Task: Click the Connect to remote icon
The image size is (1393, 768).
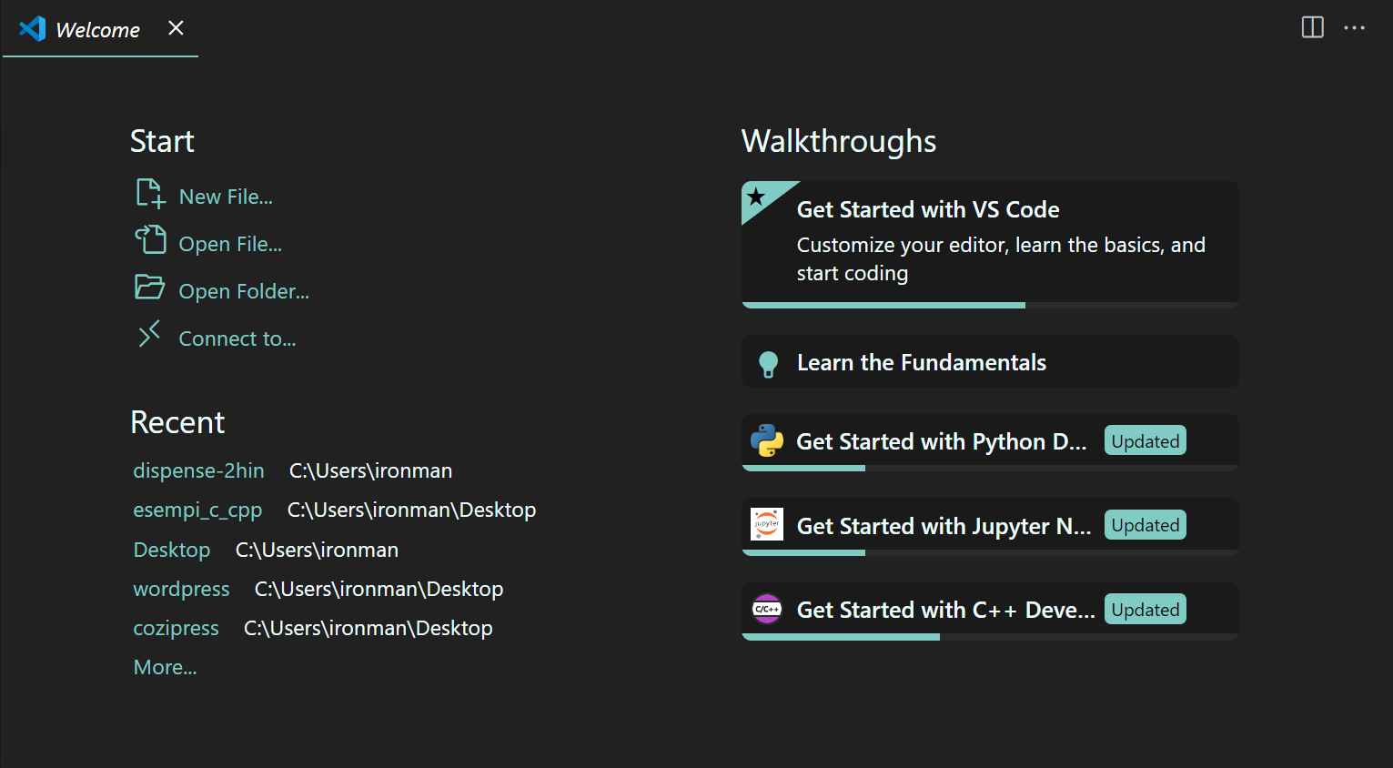Action: 149,334
